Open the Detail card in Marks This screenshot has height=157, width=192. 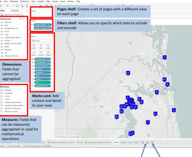coord(34,53)
